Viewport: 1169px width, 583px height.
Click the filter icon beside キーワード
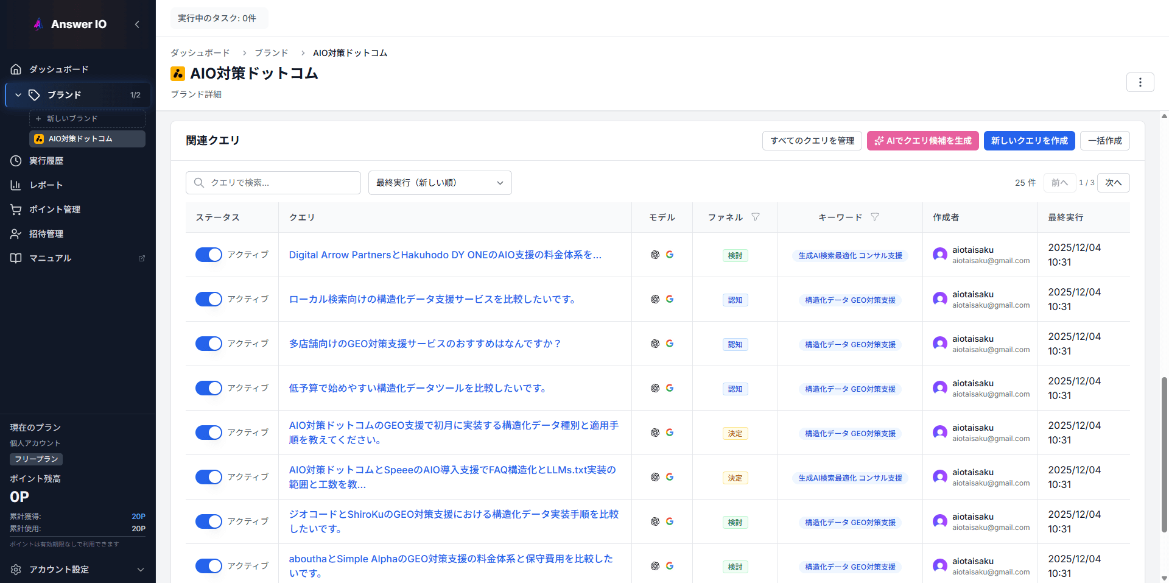(x=875, y=217)
